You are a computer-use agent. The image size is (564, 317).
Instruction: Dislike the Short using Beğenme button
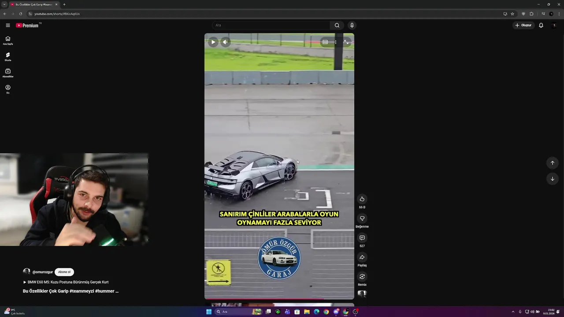click(362, 218)
